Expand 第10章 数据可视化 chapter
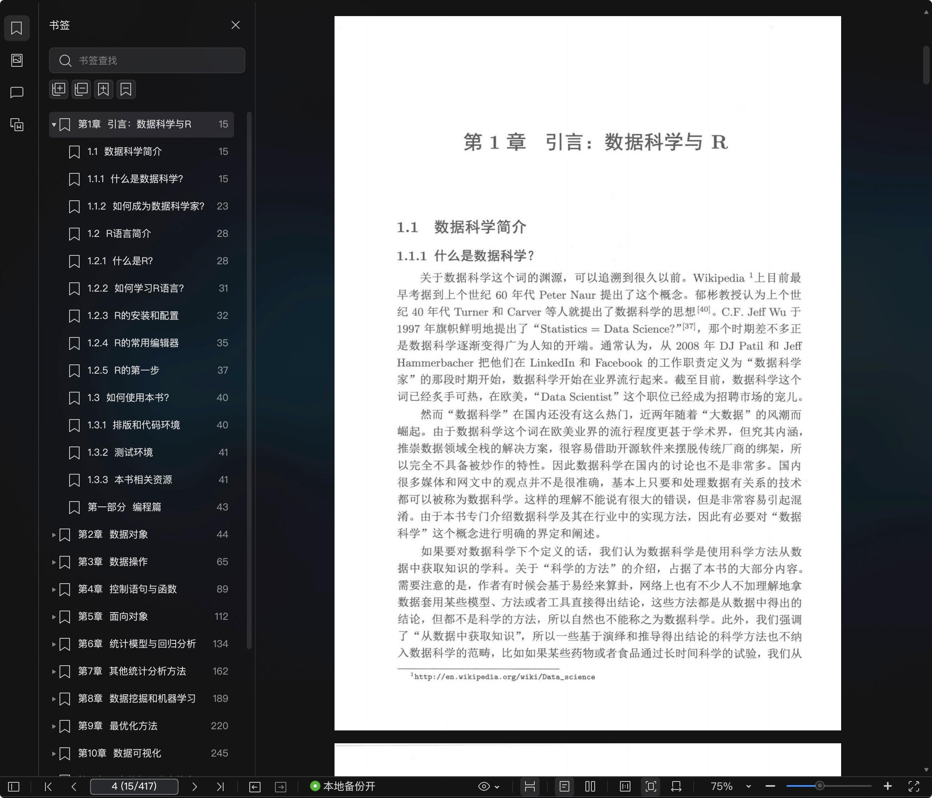 click(x=53, y=753)
